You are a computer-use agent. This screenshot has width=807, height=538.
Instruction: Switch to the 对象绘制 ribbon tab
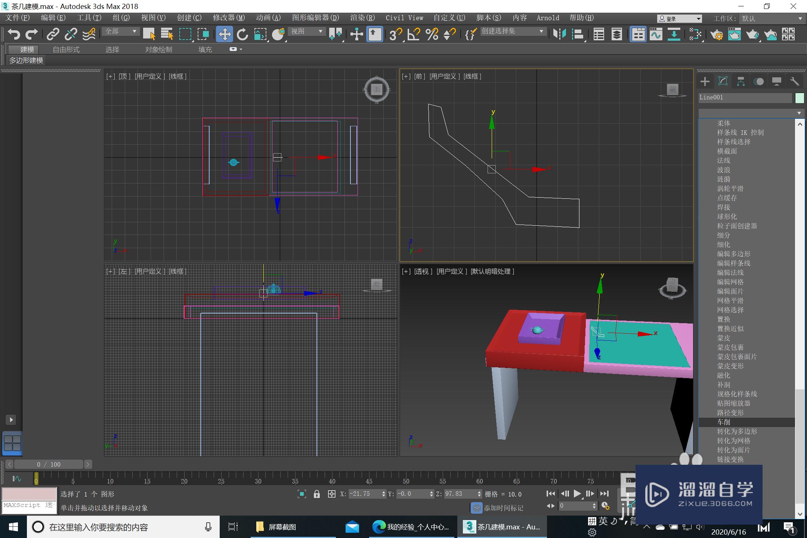[159, 49]
